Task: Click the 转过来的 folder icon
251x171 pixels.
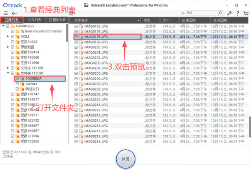Action: point(22,89)
